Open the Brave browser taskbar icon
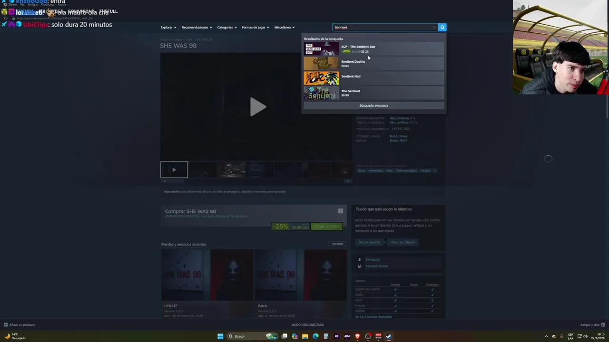The width and height of the screenshot is (609, 342). click(357, 336)
